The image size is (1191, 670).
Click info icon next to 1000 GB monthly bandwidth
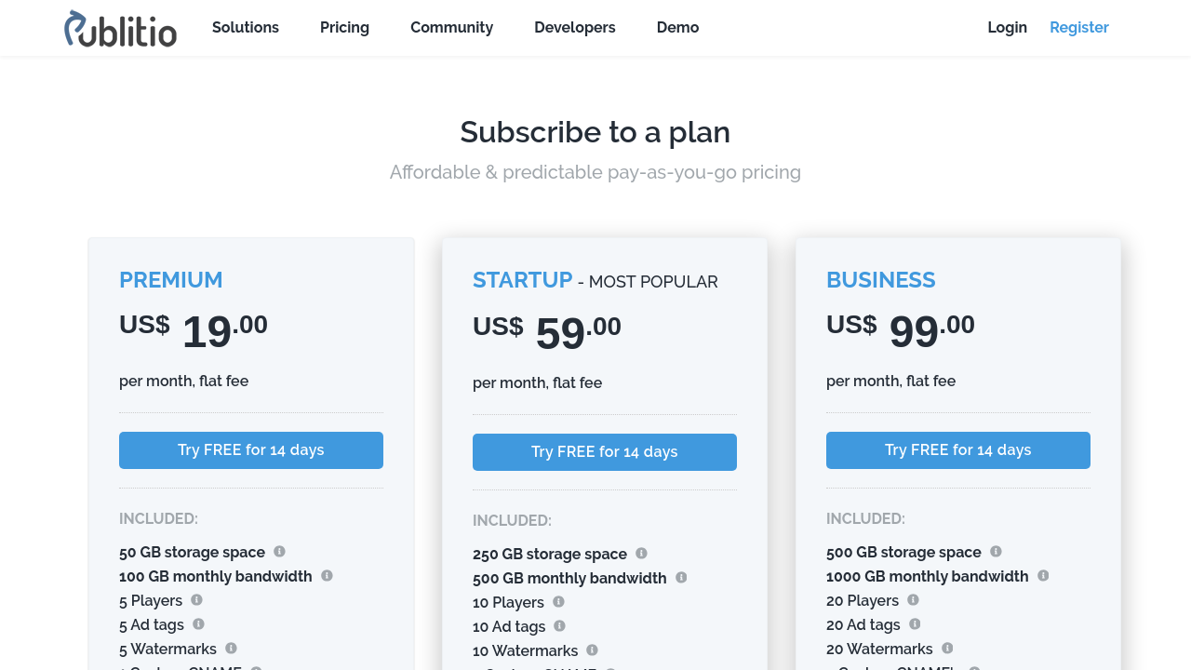pos(1043,576)
